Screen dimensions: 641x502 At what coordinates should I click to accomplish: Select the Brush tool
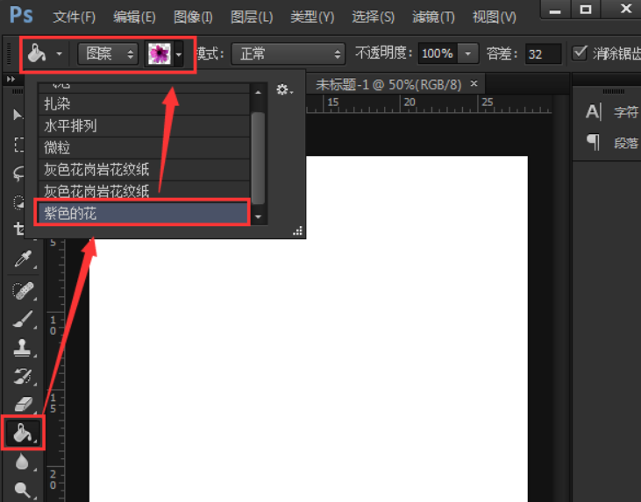click(x=23, y=319)
